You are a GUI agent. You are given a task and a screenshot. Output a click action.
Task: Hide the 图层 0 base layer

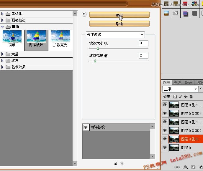[165, 147]
